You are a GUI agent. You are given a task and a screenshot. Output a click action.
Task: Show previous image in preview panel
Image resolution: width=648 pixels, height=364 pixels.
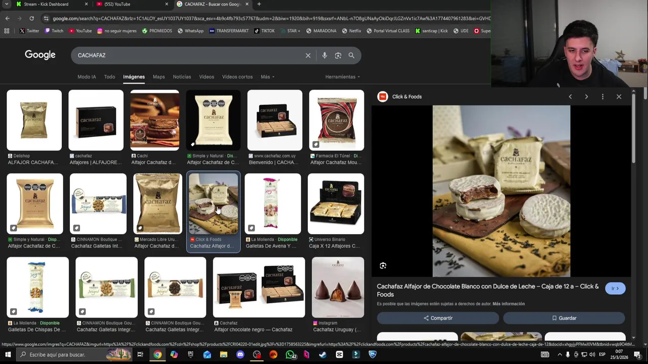(x=570, y=97)
